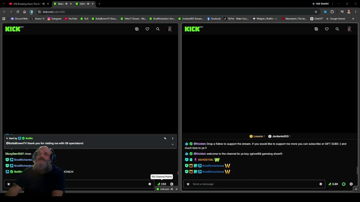Image resolution: width=360 pixels, height=202 pixels.
Task: Open the profile avatar in the right pane
Action: (x=349, y=29)
